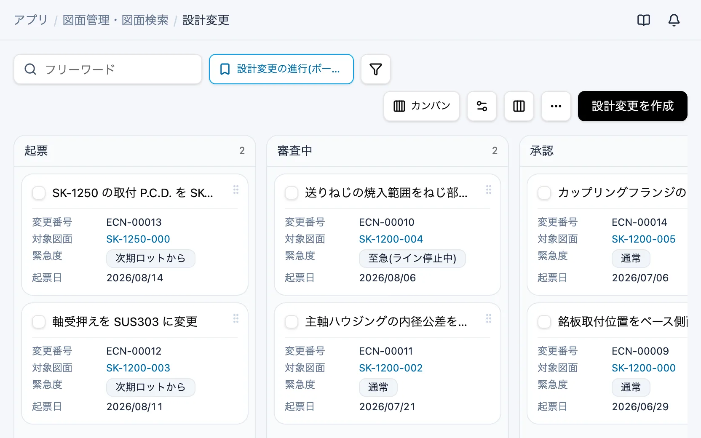The height and width of the screenshot is (438, 701).
Task: Open card title 軸受押えを SUS303 に変更
Action: coord(125,322)
